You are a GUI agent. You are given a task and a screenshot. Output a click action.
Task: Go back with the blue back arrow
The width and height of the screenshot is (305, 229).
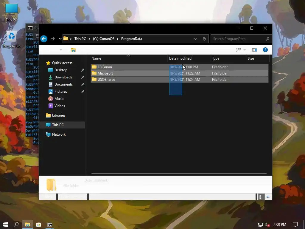pyautogui.click(x=44, y=39)
